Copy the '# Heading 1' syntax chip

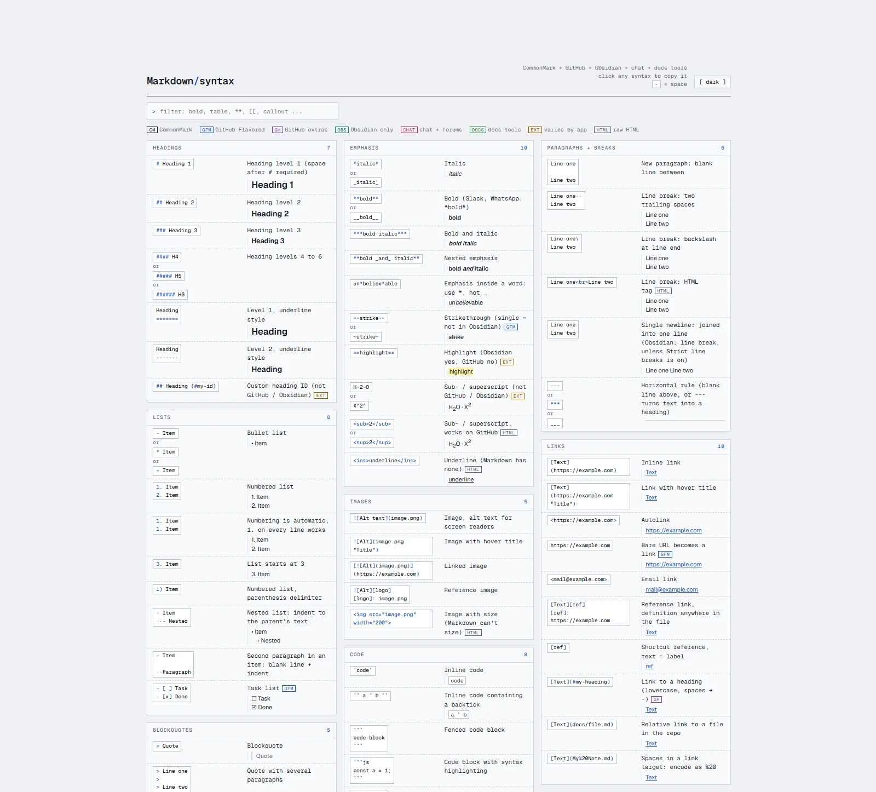pyautogui.click(x=174, y=164)
